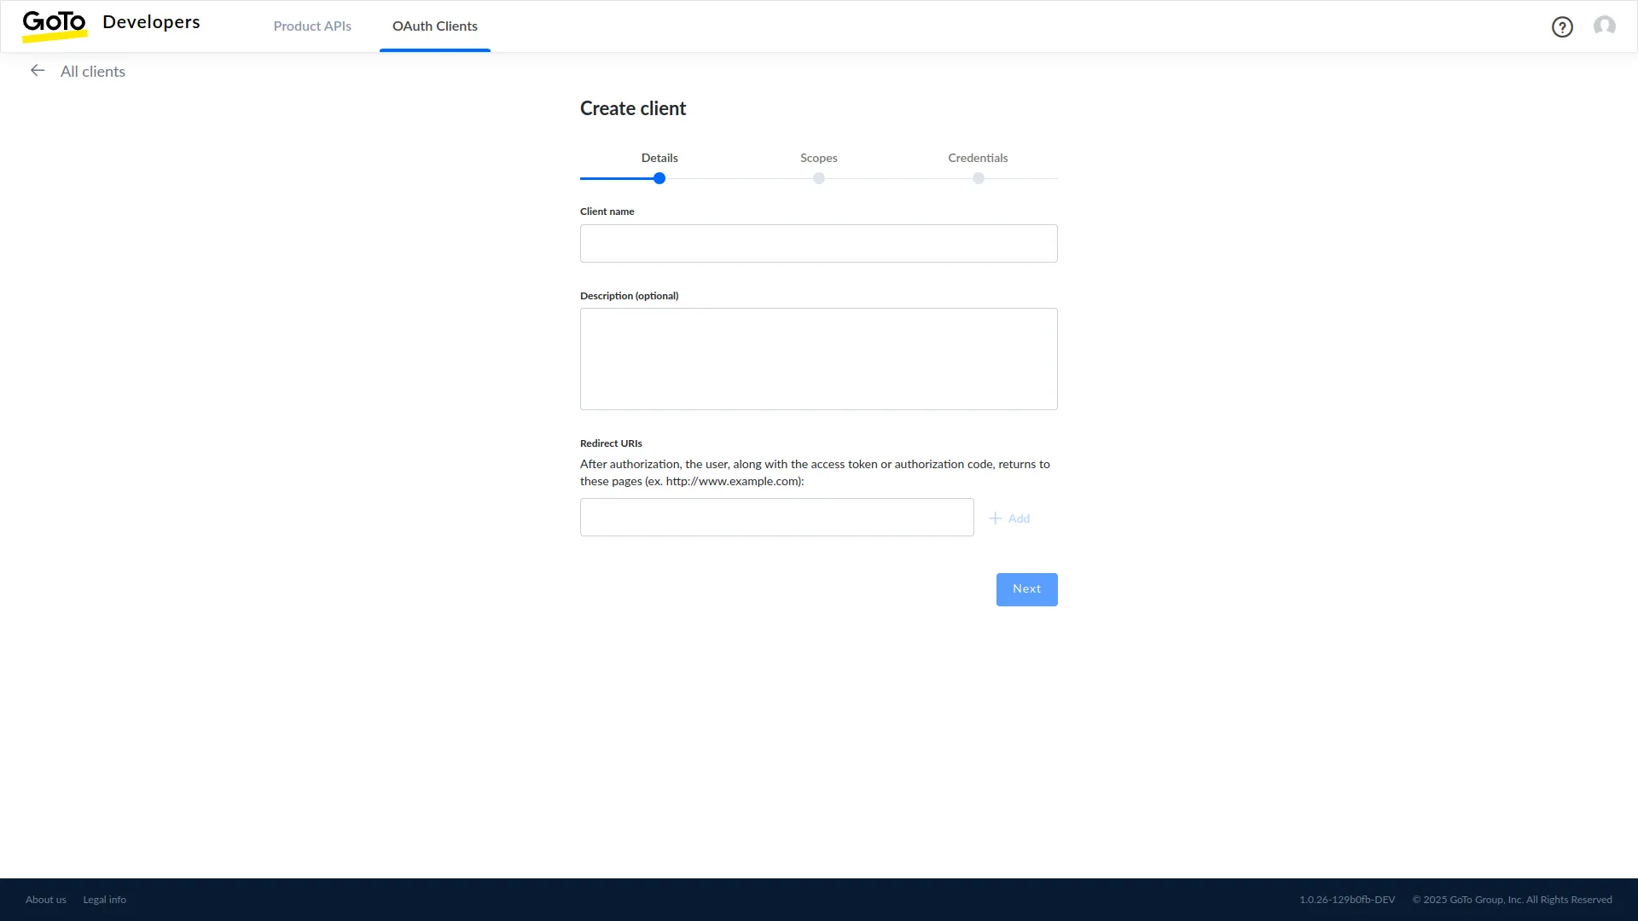Focus the Client name field
Viewport: 1638px width, 921px height.
coord(819,244)
